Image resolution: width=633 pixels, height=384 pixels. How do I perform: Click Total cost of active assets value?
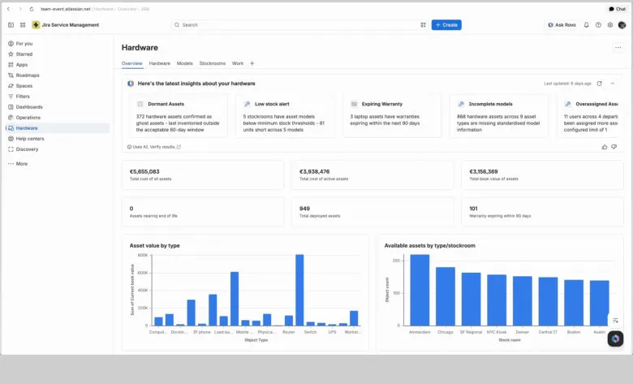tap(314, 171)
